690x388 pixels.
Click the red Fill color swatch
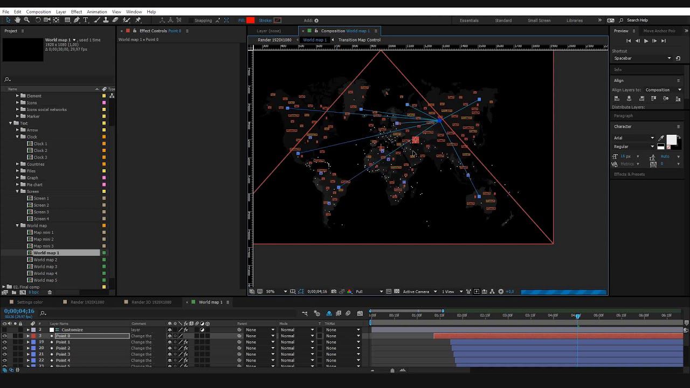[x=251, y=20]
